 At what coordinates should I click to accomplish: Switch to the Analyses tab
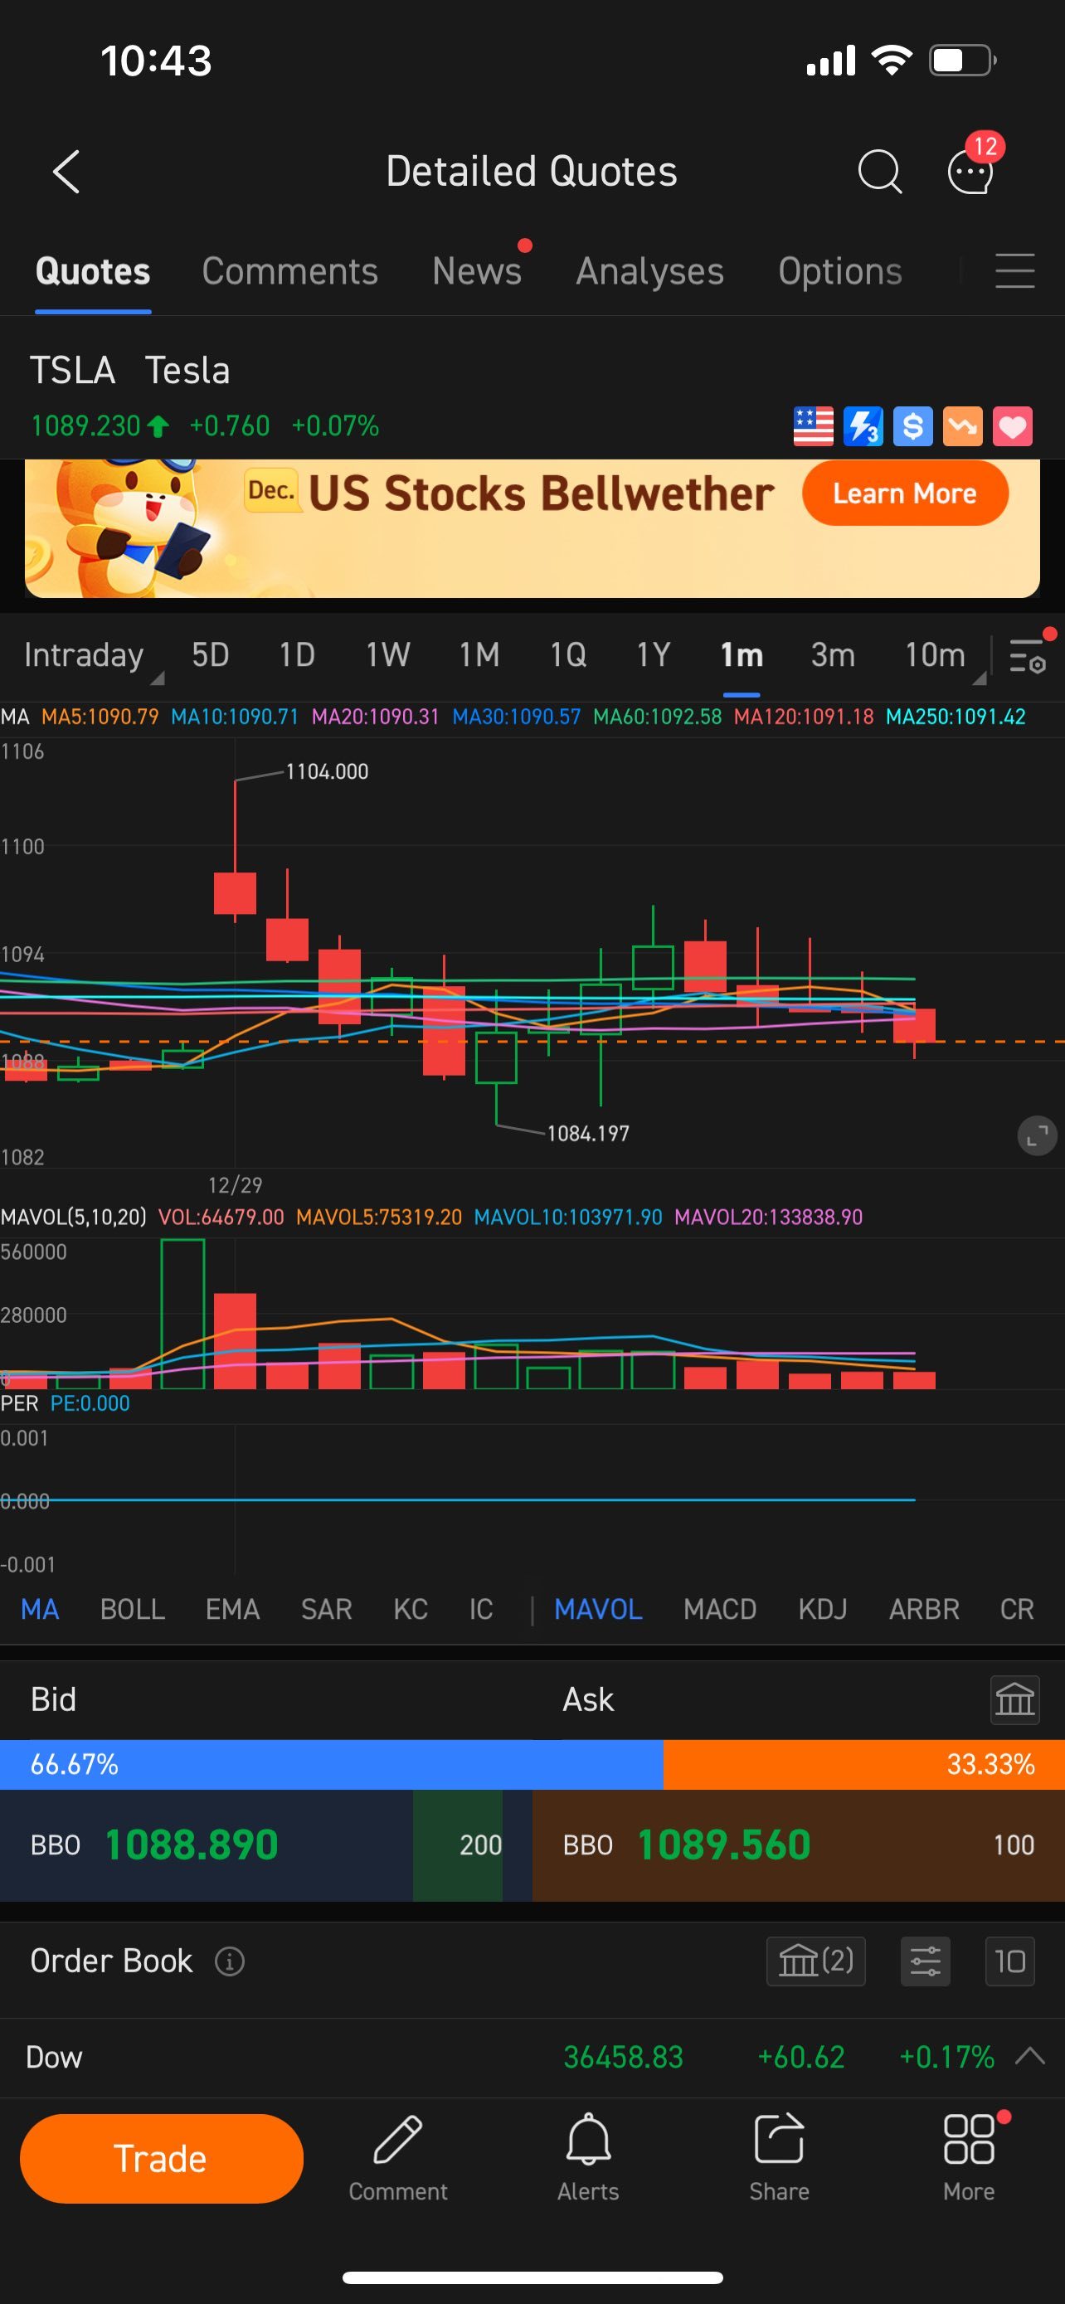[650, 271]
